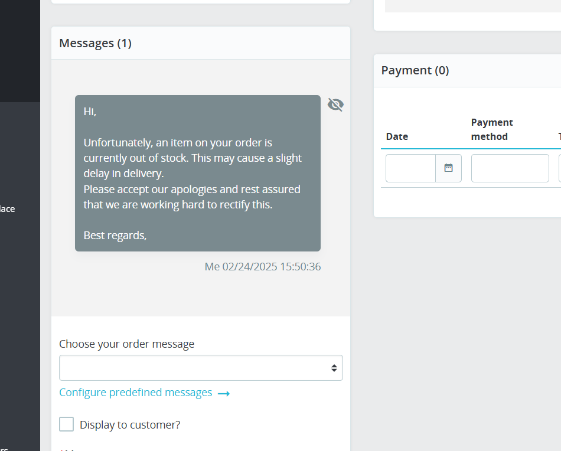Click the up-down arrows of order message select

(334, 368)
